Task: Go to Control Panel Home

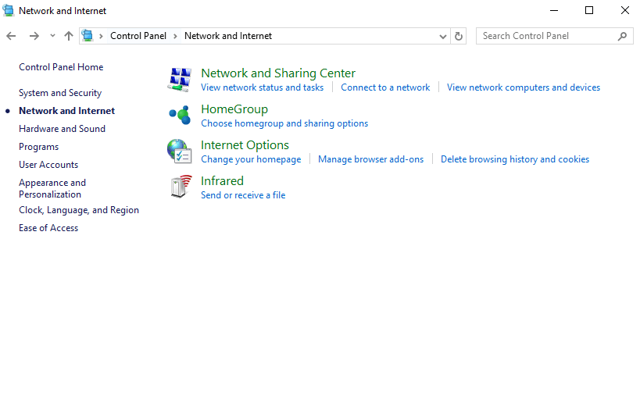Action: (61, 67)
